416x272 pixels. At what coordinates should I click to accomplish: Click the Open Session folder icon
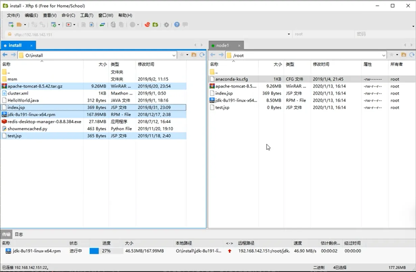point(19,25)
